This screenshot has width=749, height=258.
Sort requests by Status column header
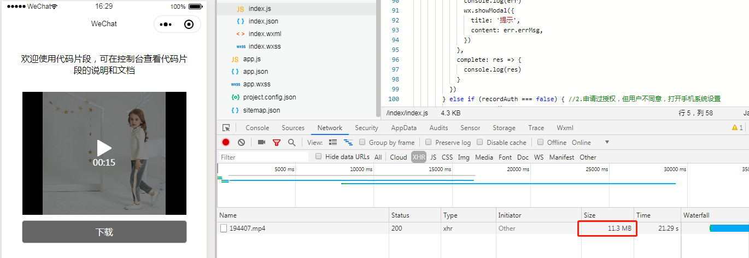tap(414, 215)
